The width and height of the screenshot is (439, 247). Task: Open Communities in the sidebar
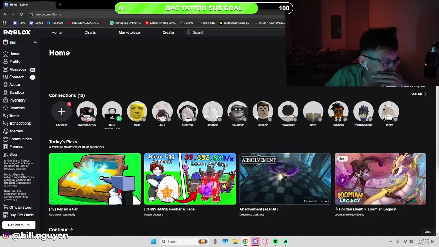pos(17,139)
